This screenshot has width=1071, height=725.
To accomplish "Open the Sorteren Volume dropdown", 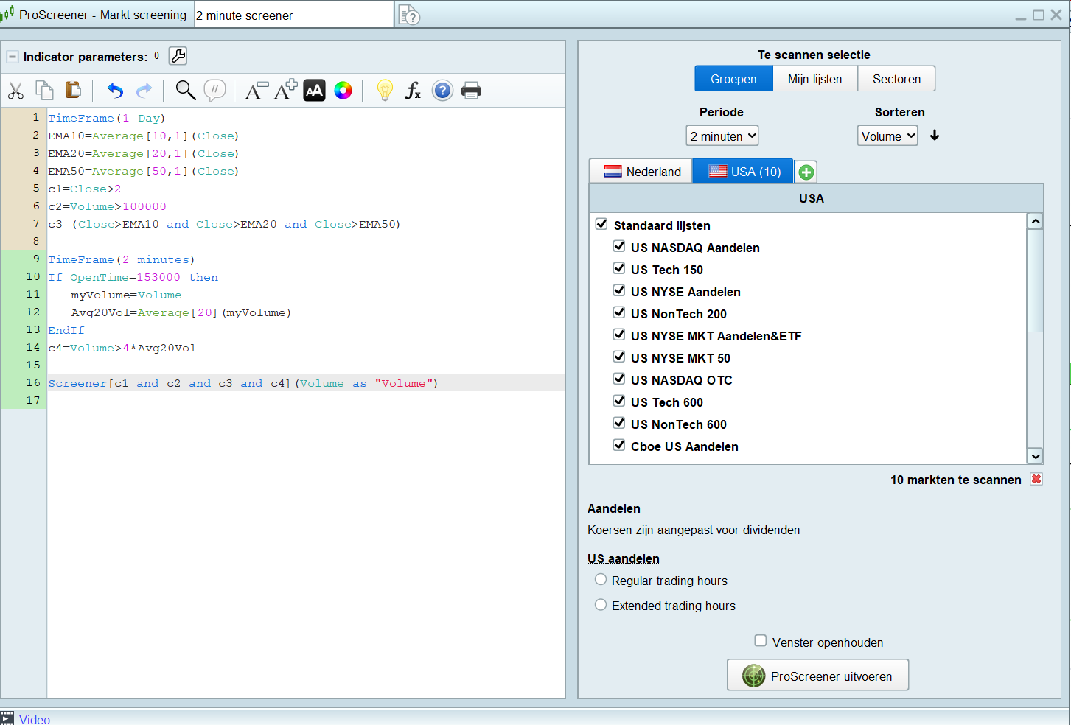I will point(887,136).
